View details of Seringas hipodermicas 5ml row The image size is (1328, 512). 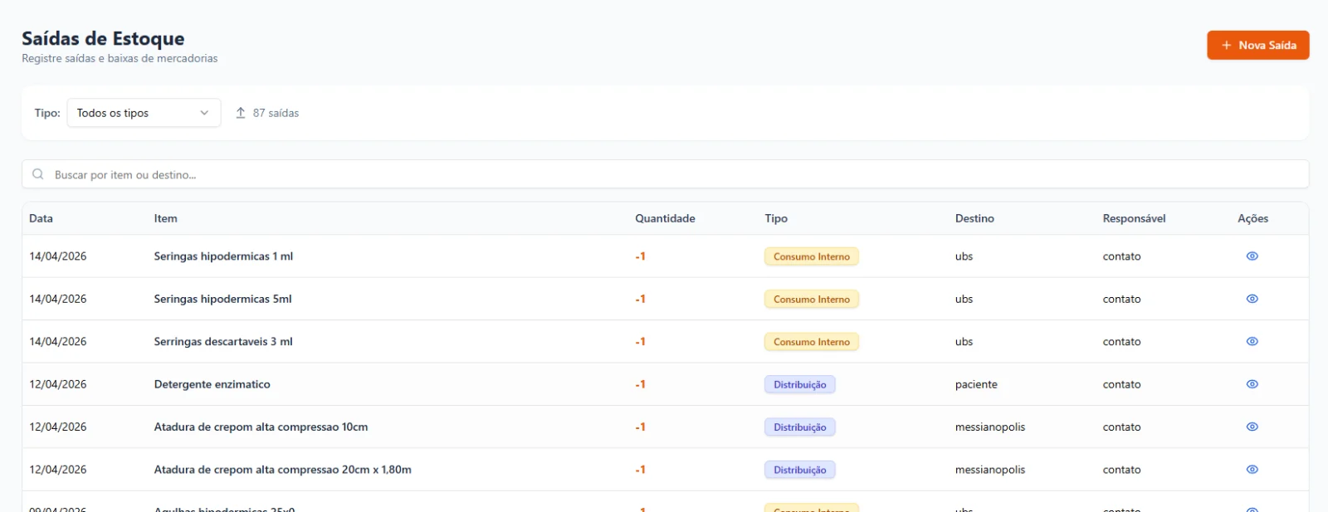[1252, 299]
